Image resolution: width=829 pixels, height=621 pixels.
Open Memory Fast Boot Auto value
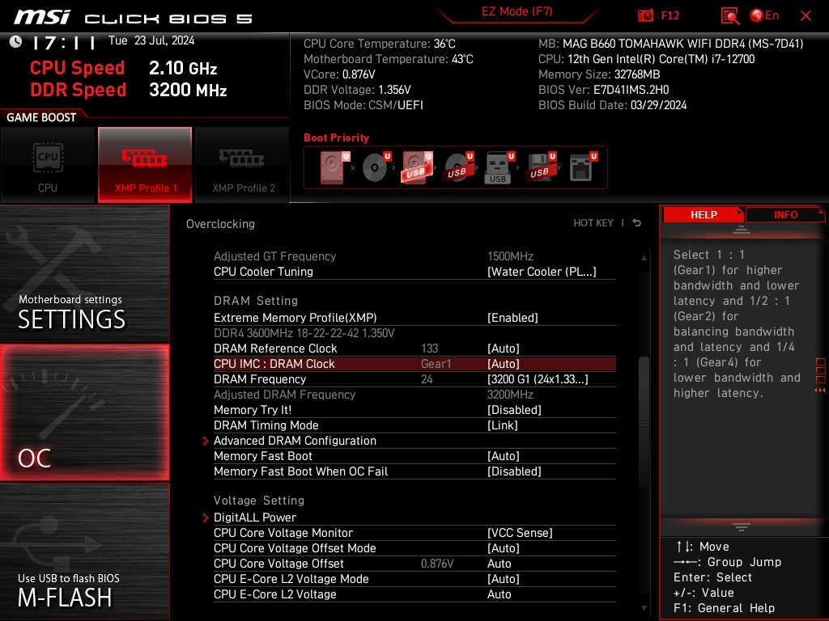coord(504,456)
